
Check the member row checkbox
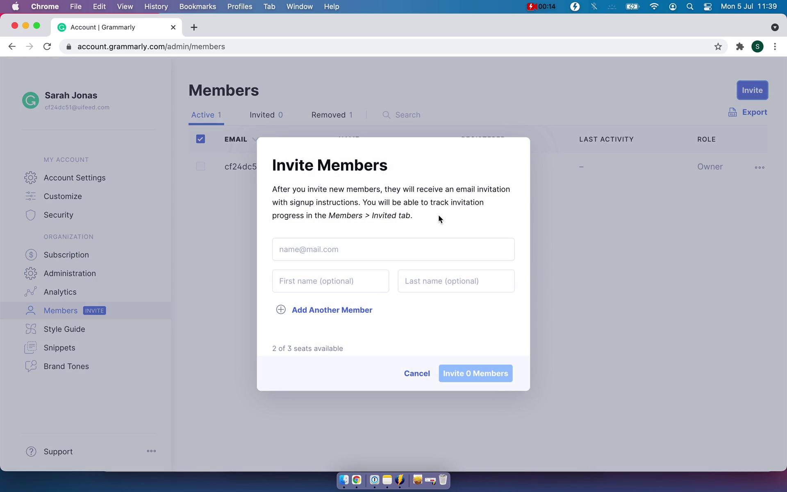pos(200,166)
